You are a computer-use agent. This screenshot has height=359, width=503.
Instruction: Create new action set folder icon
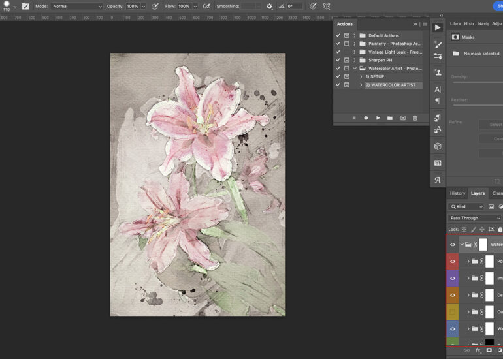(x=390, y=118)
